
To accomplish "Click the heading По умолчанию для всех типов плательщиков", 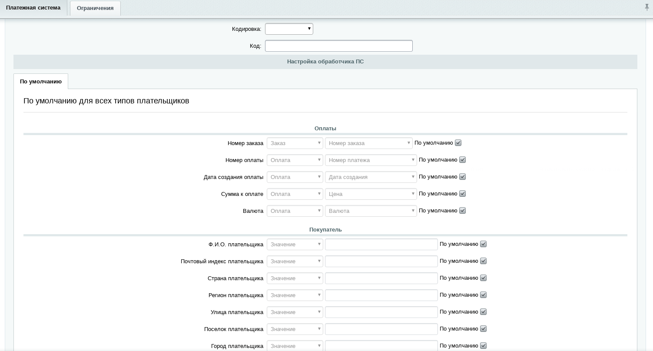I will click(x=106, y=101).
